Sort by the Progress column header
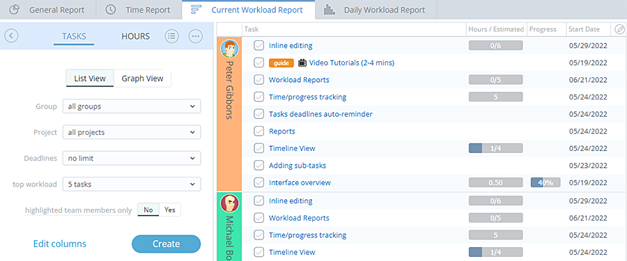The height and width of the screenshot is (261, 627). click(546, 29)
